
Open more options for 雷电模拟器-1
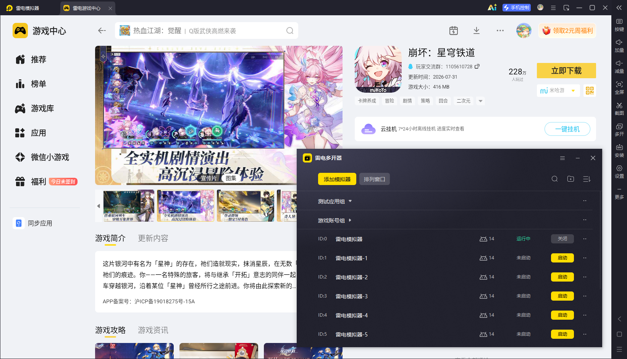click(585, 258)
